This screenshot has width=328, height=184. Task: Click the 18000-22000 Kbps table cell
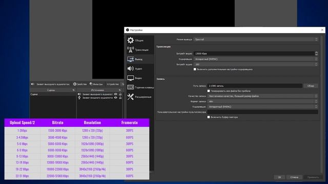pyautogui.click(x=57, y=169)
